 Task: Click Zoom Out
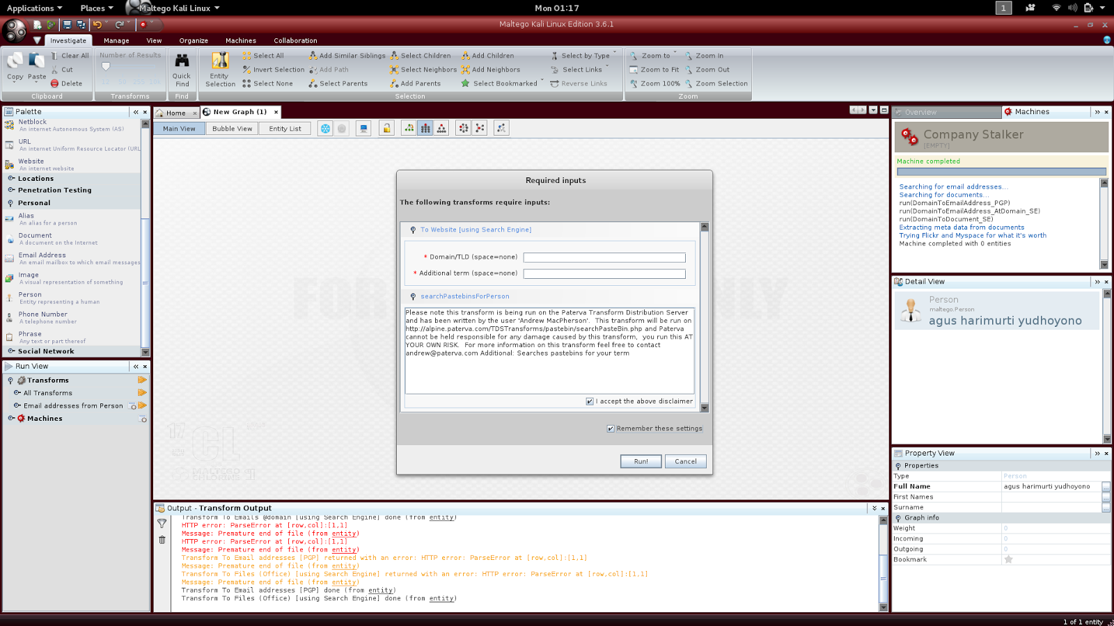[707, 70]
